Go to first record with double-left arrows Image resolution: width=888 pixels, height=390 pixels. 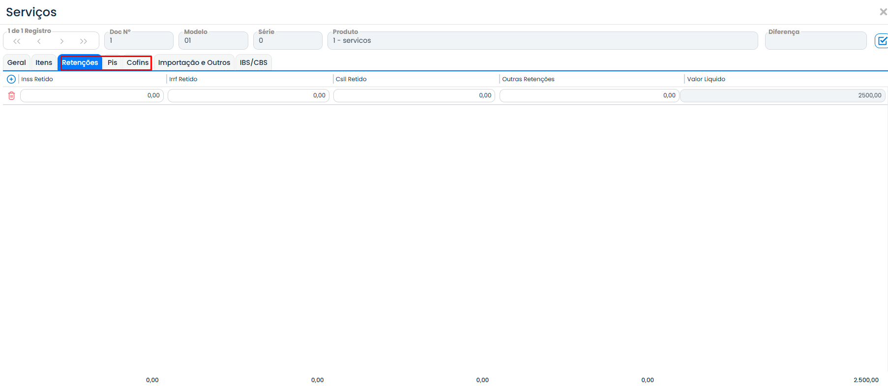point(17,41)
